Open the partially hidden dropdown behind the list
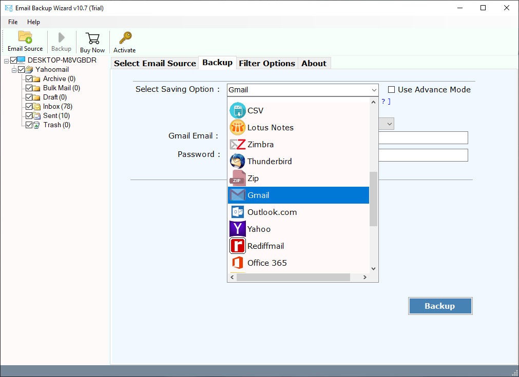 (x=390, y=124)
